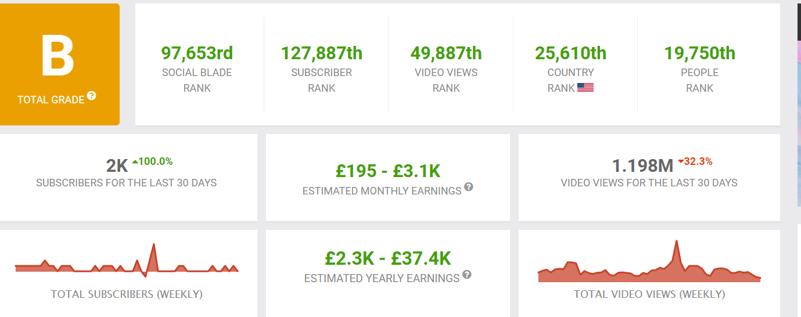Click the green up arrow beside 100.0%
The image size is (801, 317).
(135, 162)
